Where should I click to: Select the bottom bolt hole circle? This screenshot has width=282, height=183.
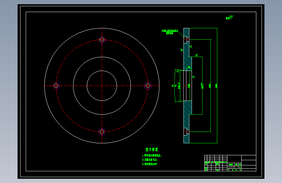point(102,132)
